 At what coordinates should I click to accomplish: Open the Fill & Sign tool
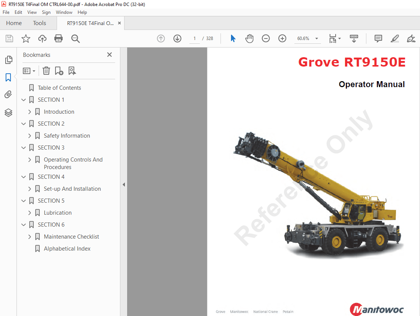tap(411, 39)
